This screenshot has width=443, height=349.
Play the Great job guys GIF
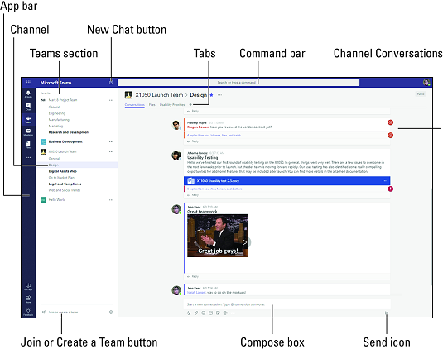[244, 242]
